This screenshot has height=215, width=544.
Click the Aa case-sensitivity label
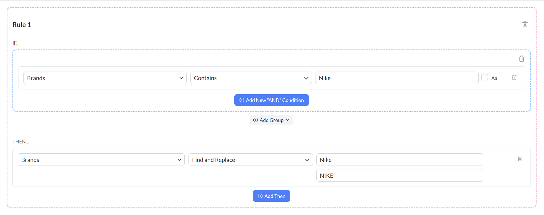click(494, 78)
